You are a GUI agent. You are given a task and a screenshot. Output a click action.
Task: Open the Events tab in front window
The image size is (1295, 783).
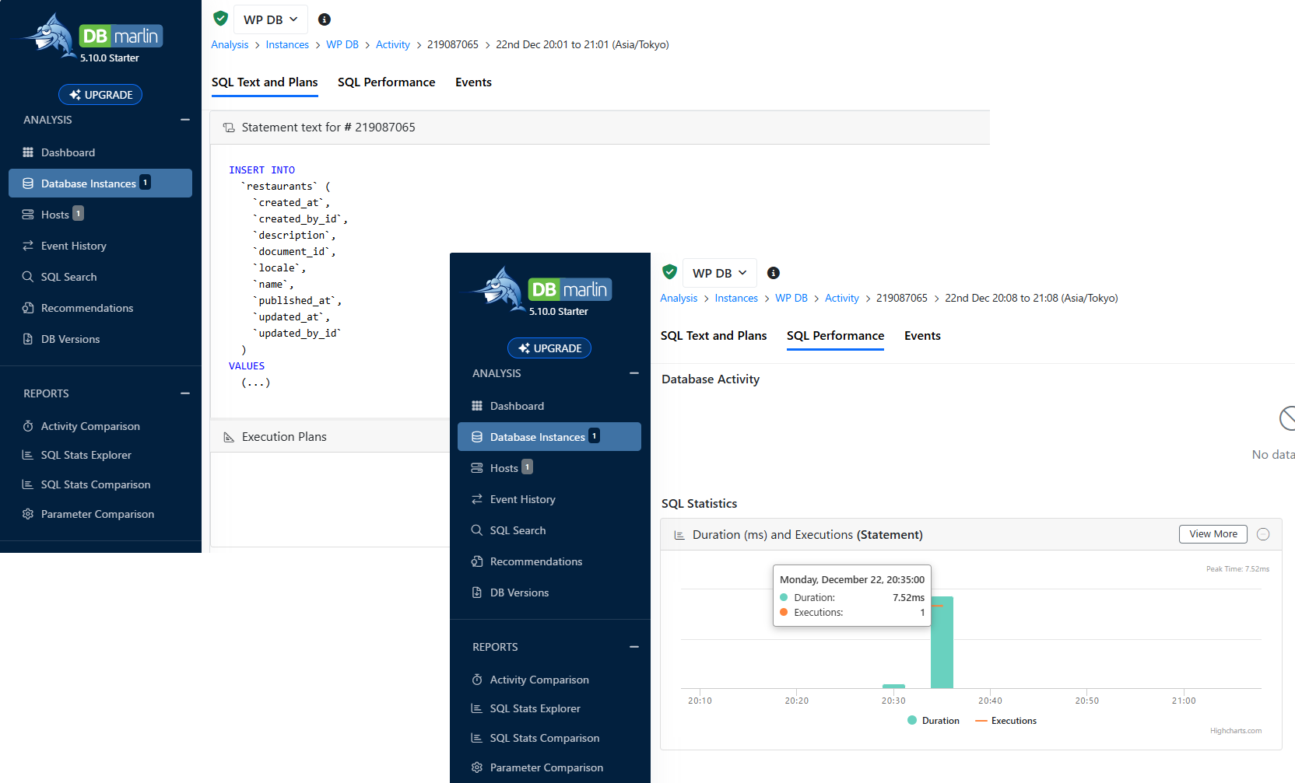(x=923, y=336)
